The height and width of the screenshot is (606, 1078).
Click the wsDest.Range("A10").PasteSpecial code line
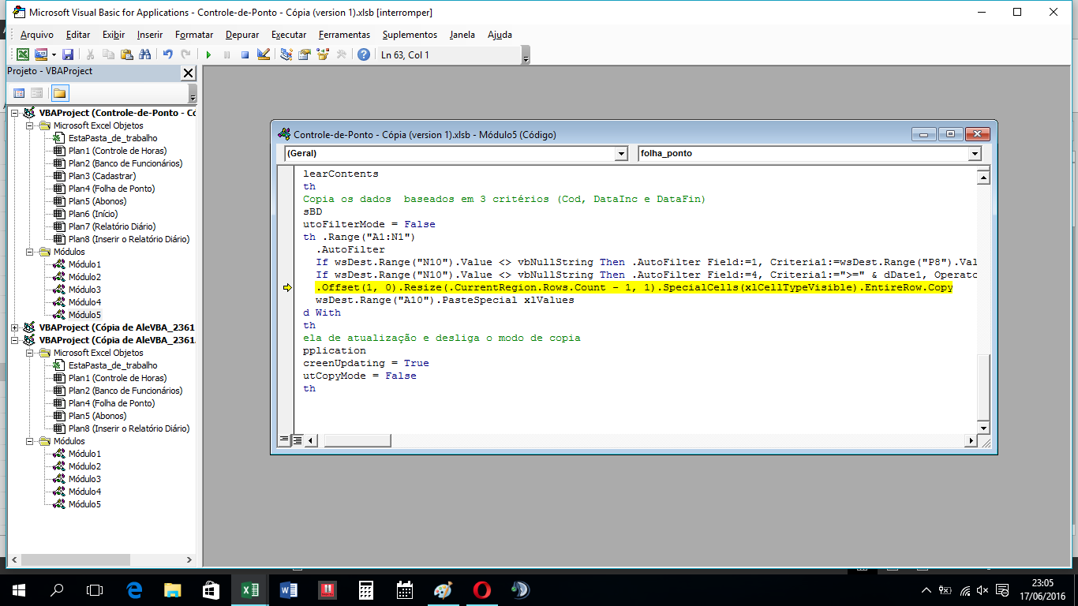pos(445,301)
